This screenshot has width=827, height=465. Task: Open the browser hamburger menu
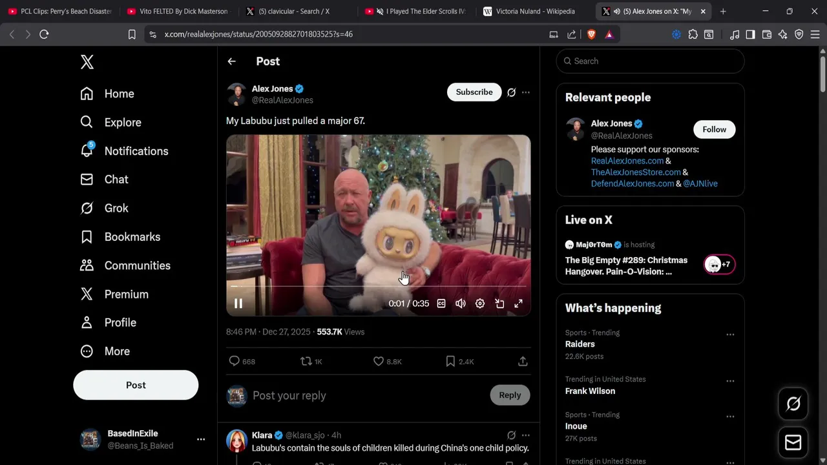pyautogui.click(x=815, y=34)
